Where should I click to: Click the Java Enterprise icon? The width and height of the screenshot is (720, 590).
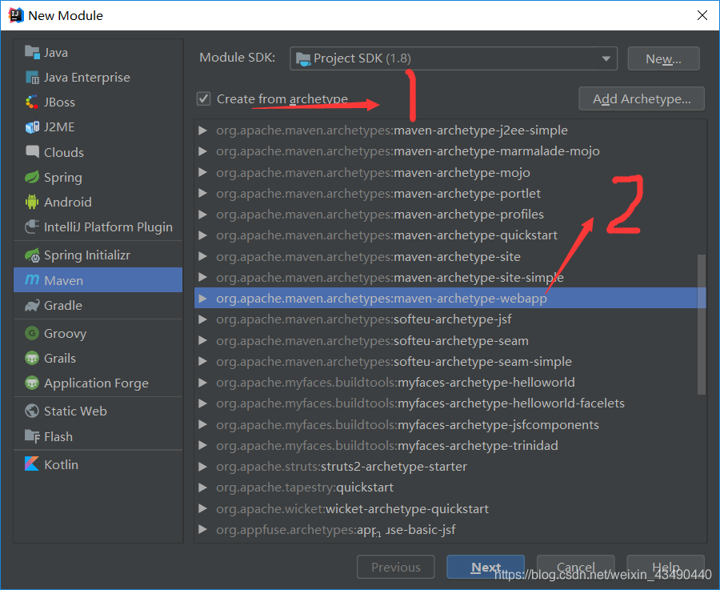click(x=32, y=77)
